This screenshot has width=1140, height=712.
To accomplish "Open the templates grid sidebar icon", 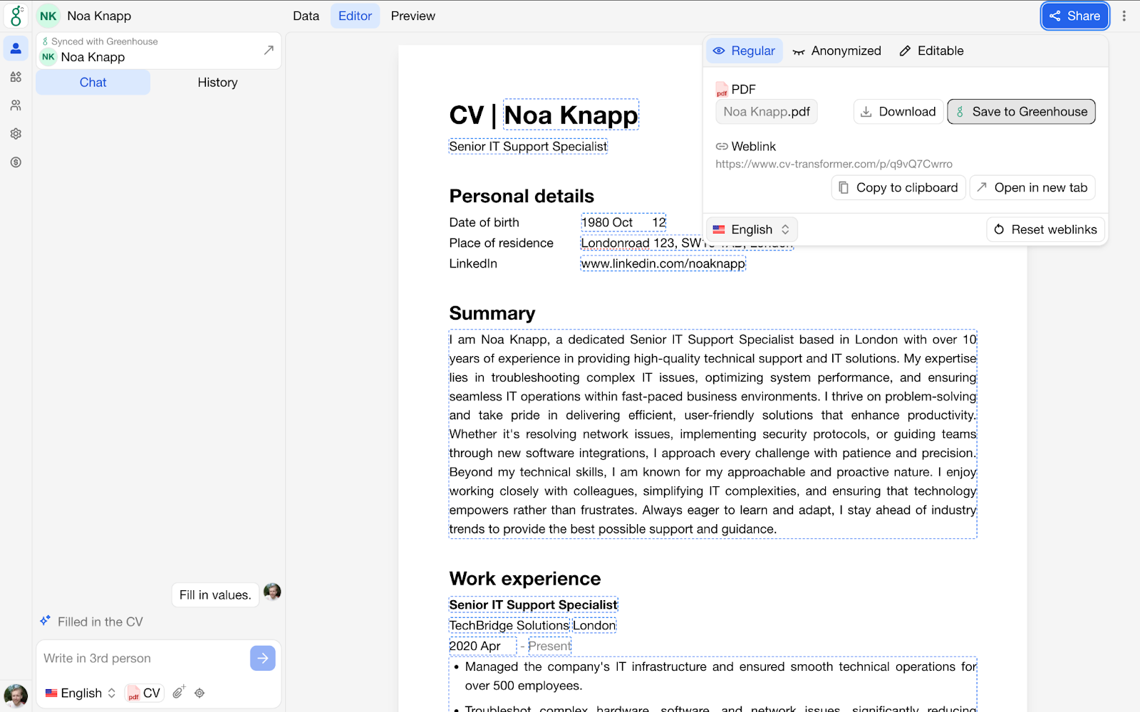I will pos(16,77).
